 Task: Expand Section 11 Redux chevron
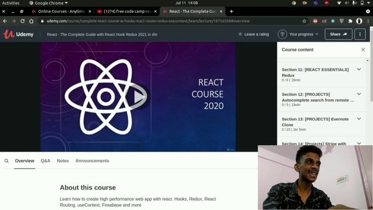tap(359, 69)
